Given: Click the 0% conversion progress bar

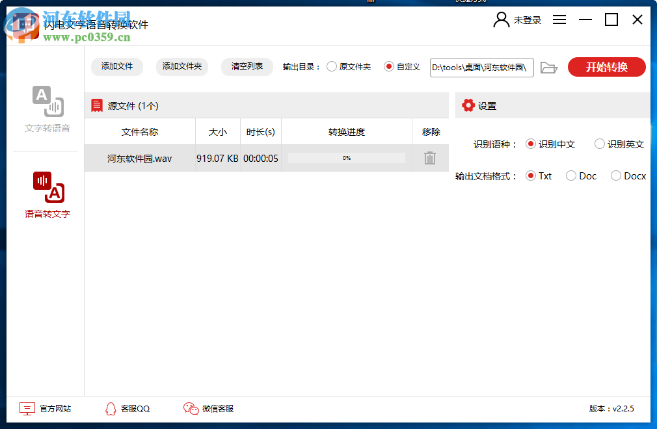Looking at the screenshot, I should tap(347, 157).
